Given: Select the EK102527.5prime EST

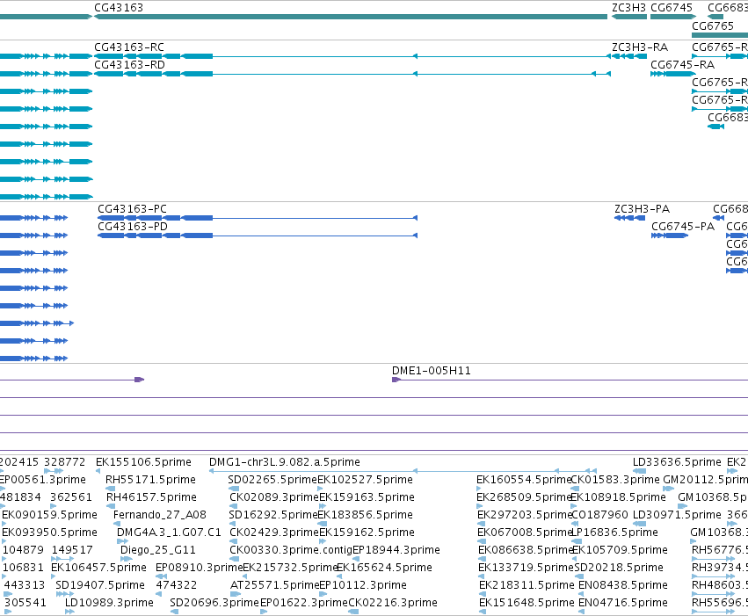Looking at the screenshot, I should coord(365,480).
